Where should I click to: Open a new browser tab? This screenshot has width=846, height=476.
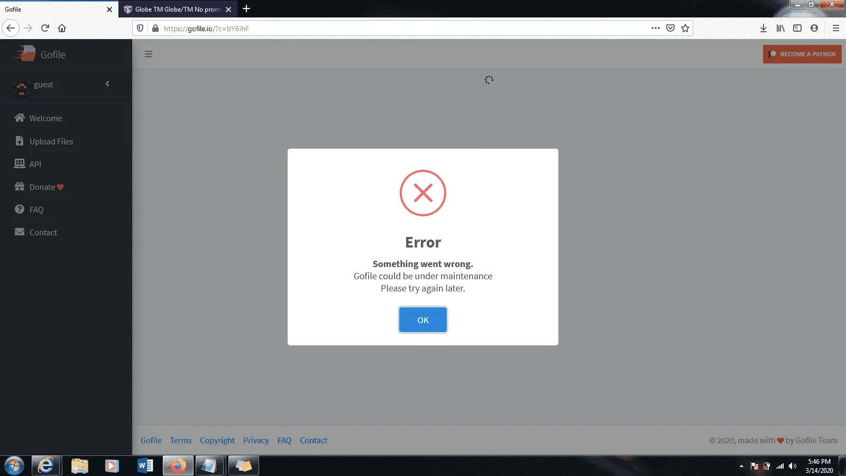pos(246,9)
